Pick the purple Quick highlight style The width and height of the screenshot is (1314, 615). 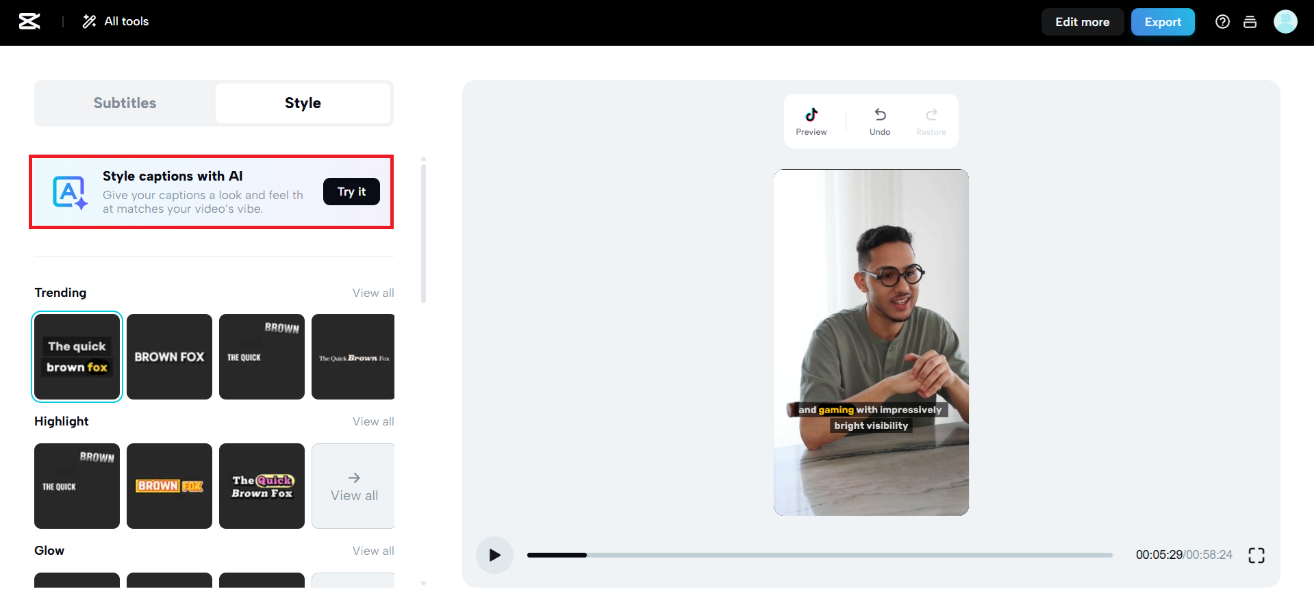[x=262, y=486]
